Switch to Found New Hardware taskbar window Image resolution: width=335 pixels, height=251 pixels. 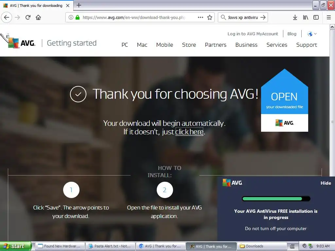pyautogui.click(x=60, y=246)
